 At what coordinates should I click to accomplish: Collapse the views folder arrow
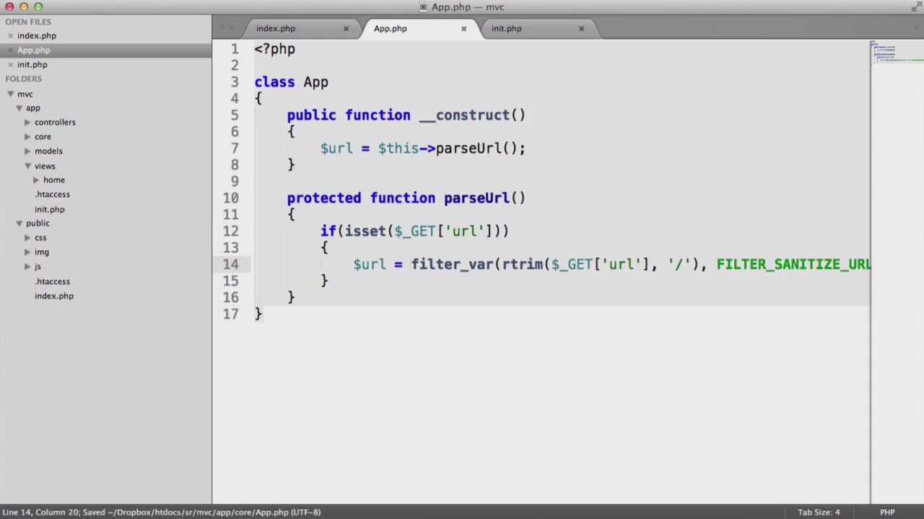(27, 167)
